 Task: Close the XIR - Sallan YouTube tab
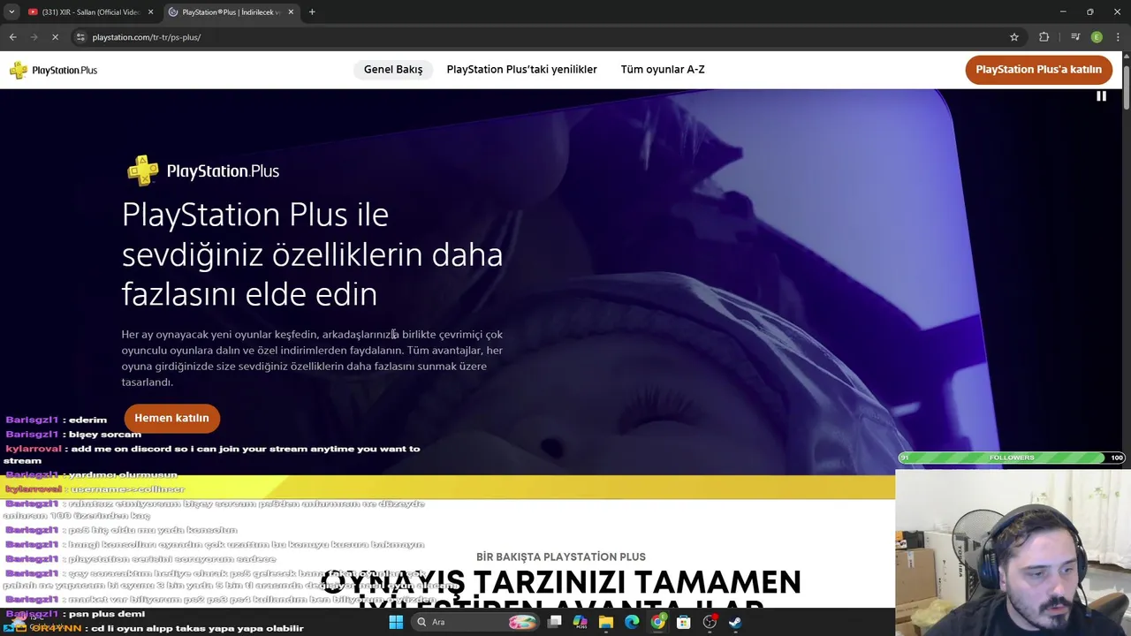coord(150,11)
